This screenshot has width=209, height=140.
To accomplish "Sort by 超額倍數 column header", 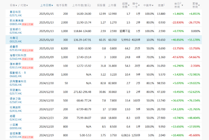I will point(126,5).
